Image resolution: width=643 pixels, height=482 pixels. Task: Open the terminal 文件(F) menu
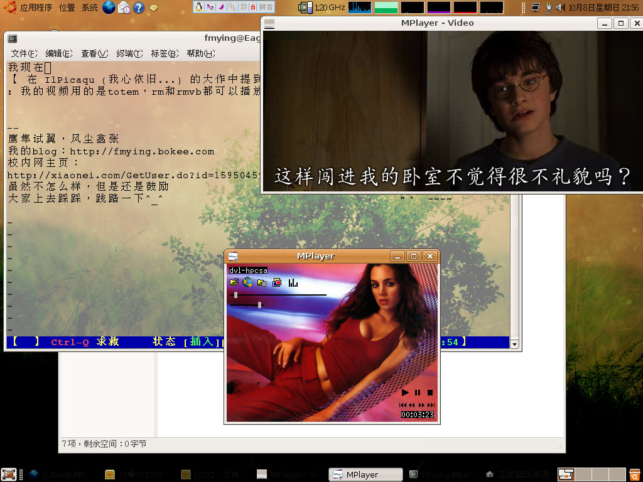24,53
